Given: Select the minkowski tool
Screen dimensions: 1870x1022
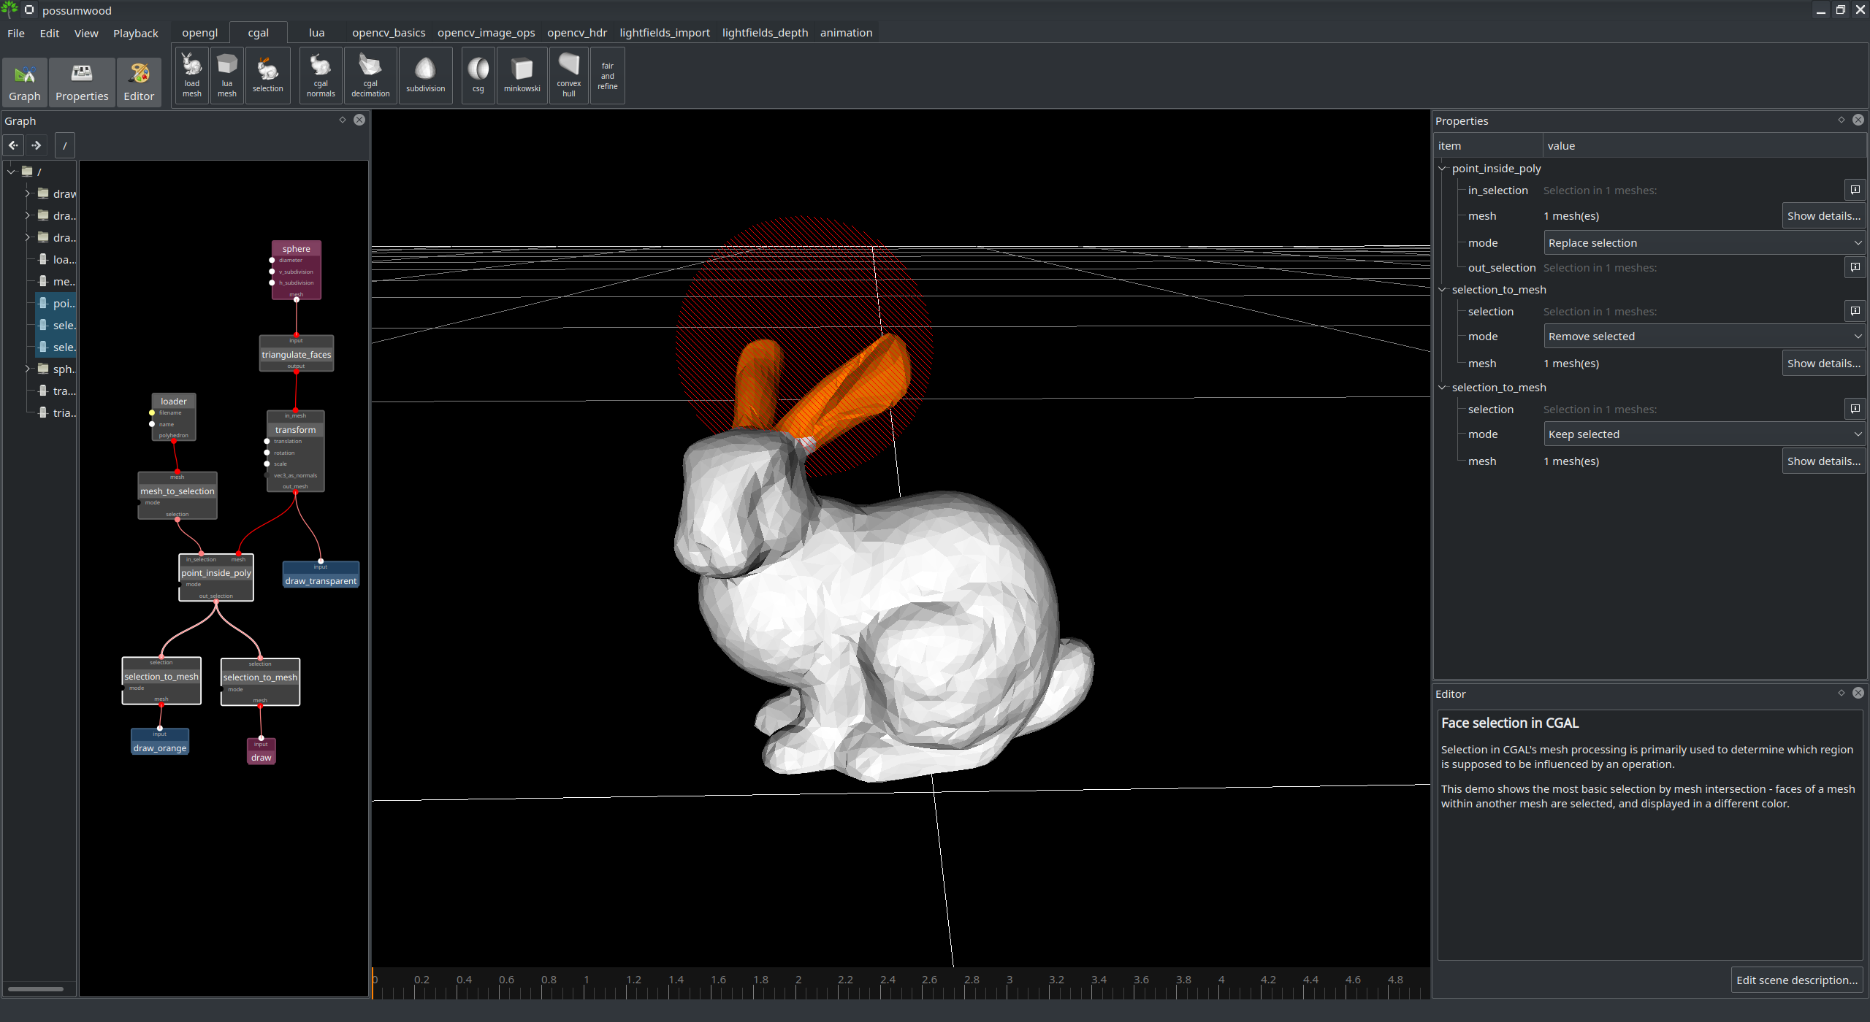Looking at the screenshot, I should 522,75.
